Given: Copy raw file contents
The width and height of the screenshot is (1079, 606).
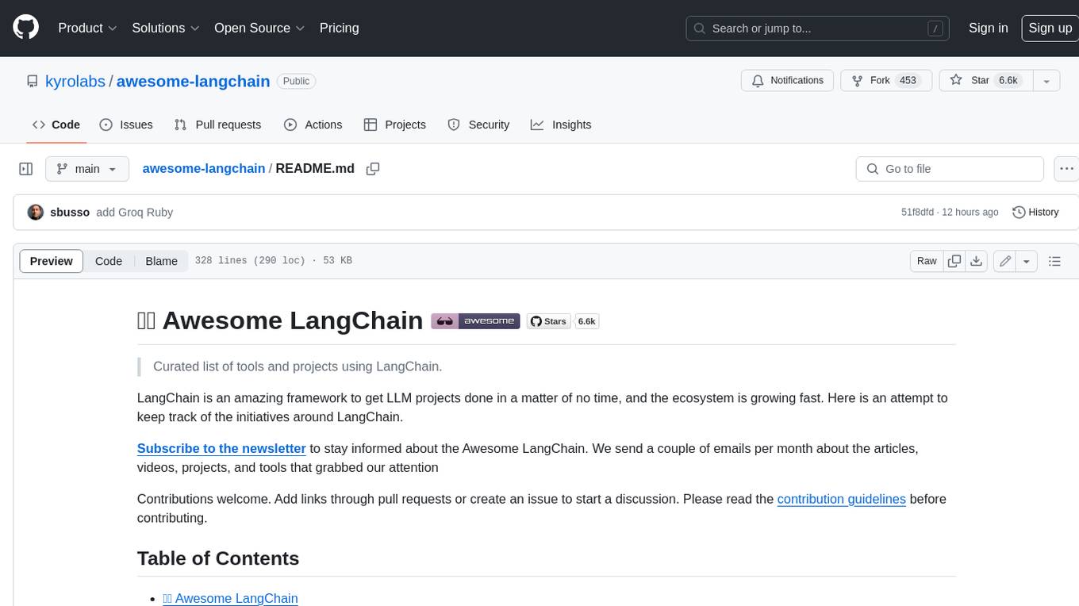Looking at the screenshot, I should [x=954, y=261].
